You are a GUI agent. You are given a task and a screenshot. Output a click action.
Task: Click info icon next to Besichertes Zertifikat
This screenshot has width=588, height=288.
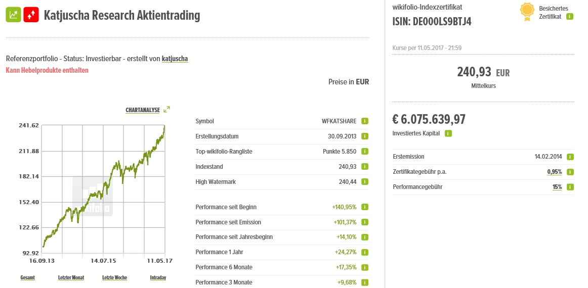pyautogui.click(x=570, y=17)
